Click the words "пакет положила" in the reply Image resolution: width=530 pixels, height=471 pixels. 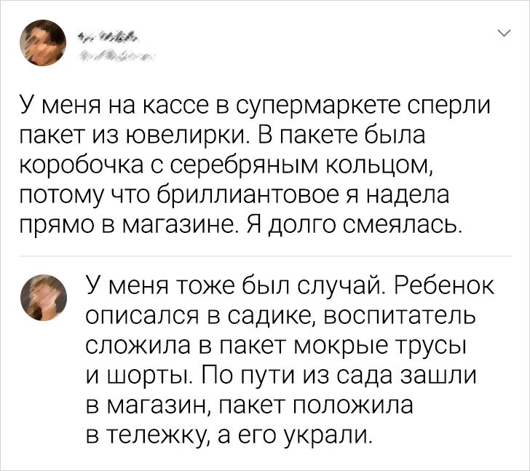pyautogui.click(x=317, y=405)
